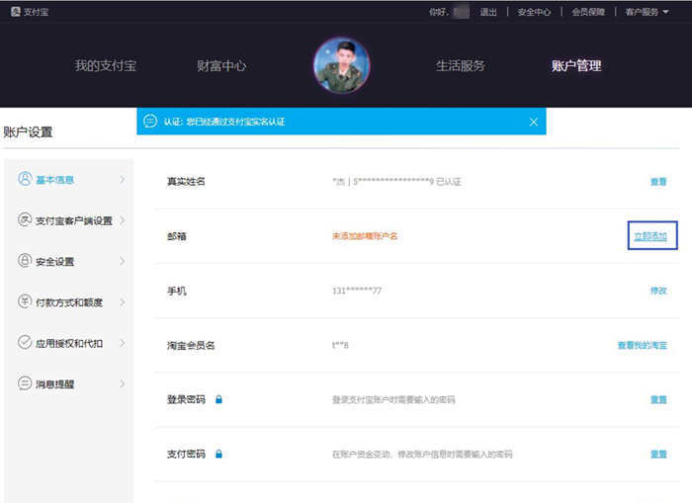692x503 pixels.
Task: Click the user profile avatar photo
Action: click(x=342, y=65)
